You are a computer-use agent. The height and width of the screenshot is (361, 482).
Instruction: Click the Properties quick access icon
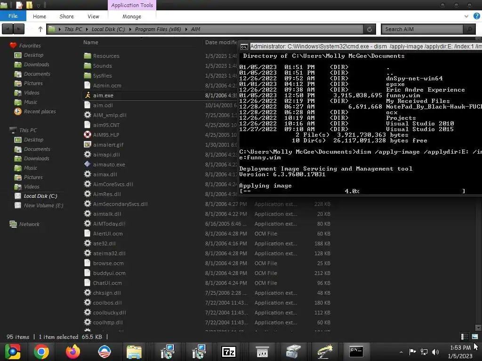(x=19, y=5)
